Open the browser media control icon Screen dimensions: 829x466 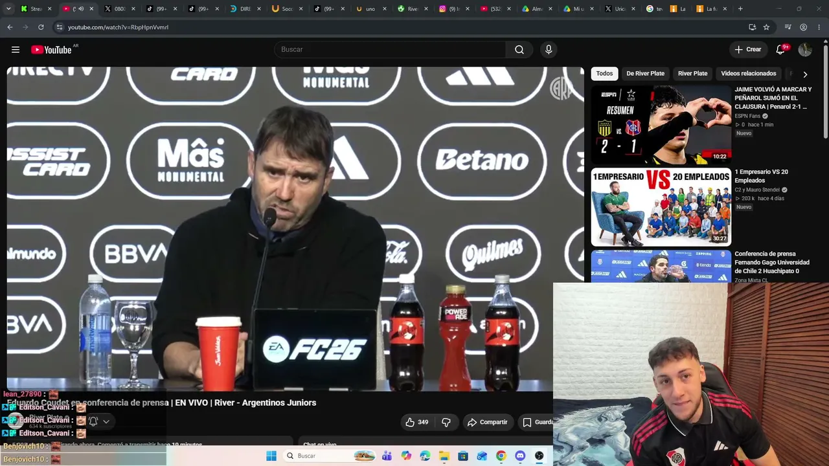pos(788,27)
